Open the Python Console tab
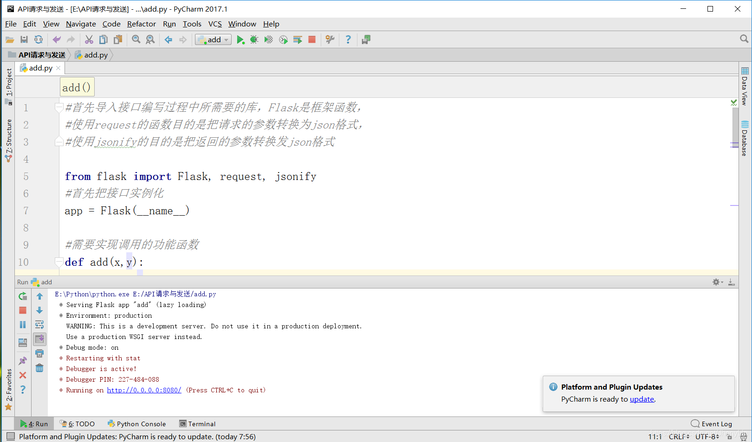 136,424
